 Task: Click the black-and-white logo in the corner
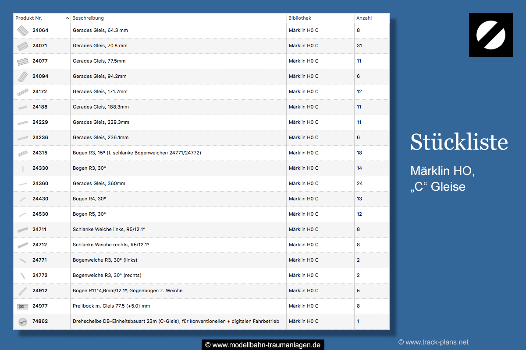[491, 35]
